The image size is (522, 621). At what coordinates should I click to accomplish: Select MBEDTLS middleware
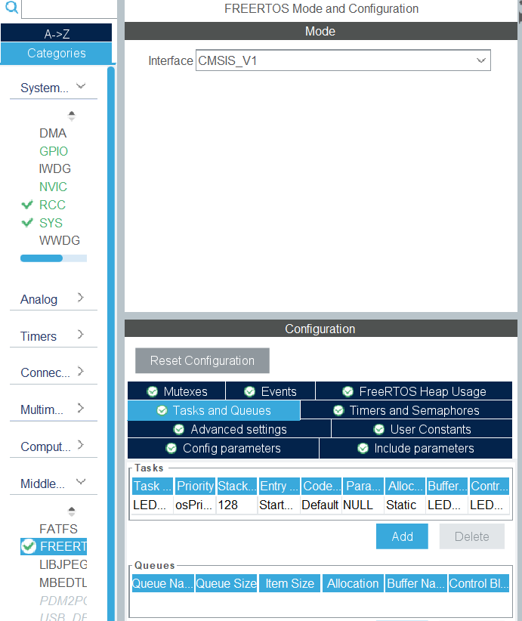click(63, 582)
